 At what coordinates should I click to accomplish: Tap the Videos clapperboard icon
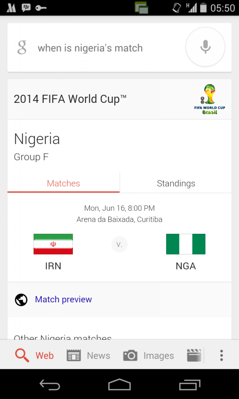[x=194, y=355]
